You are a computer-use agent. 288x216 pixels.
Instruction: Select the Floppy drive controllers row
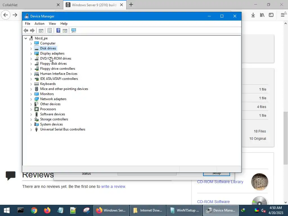click(x=57, y=69)
